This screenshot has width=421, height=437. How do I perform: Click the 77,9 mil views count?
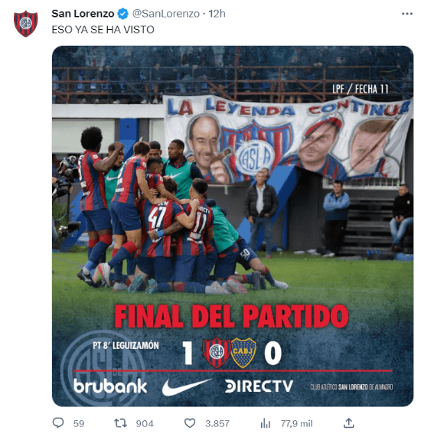[297, 424]
